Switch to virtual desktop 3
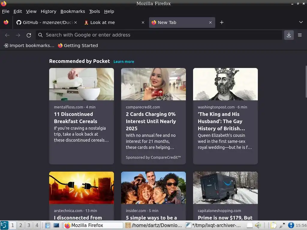Viewport: 307px width, 230px height. 29,225
